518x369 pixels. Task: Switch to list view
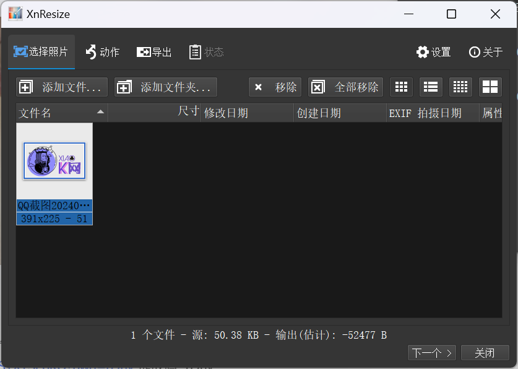(430, 87)
